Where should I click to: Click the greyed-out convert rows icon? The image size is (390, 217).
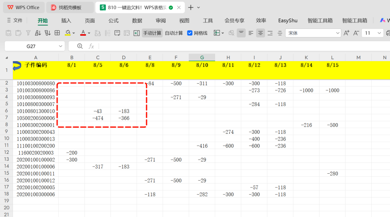127,33
